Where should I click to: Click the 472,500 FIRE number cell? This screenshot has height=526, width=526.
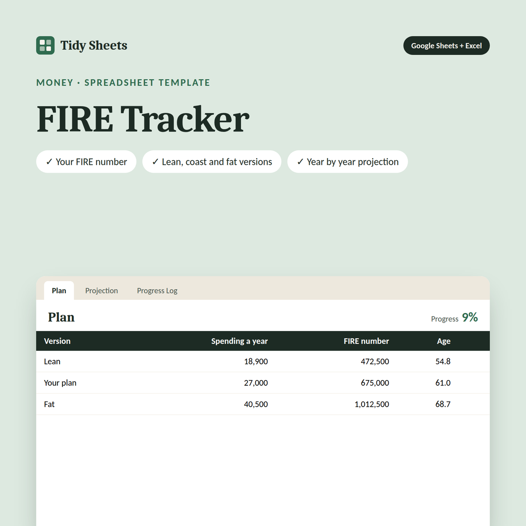375,362
